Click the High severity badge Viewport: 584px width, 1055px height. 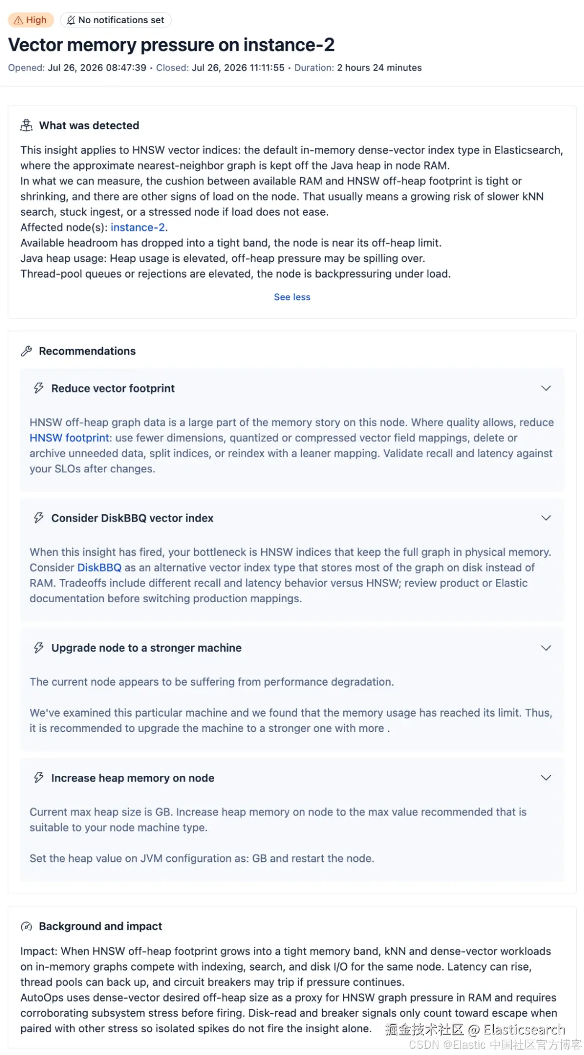click(x=31, y=20)
